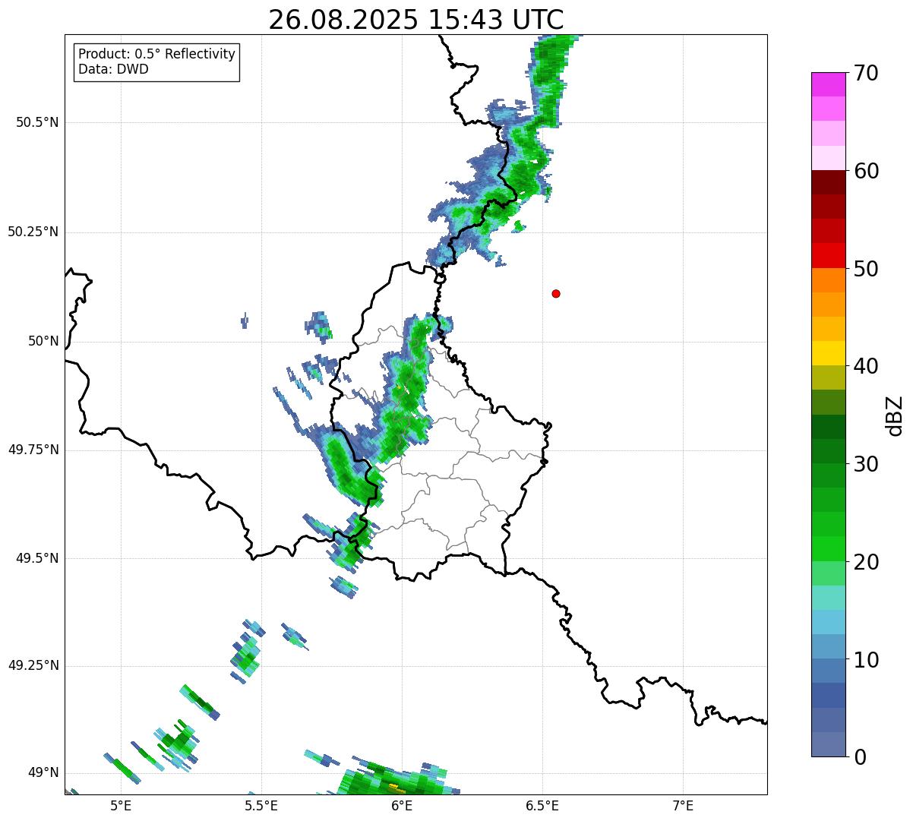Click the orange colorbar segment just below 50
The width and height of the screenshot is (913, 821).
829,280
